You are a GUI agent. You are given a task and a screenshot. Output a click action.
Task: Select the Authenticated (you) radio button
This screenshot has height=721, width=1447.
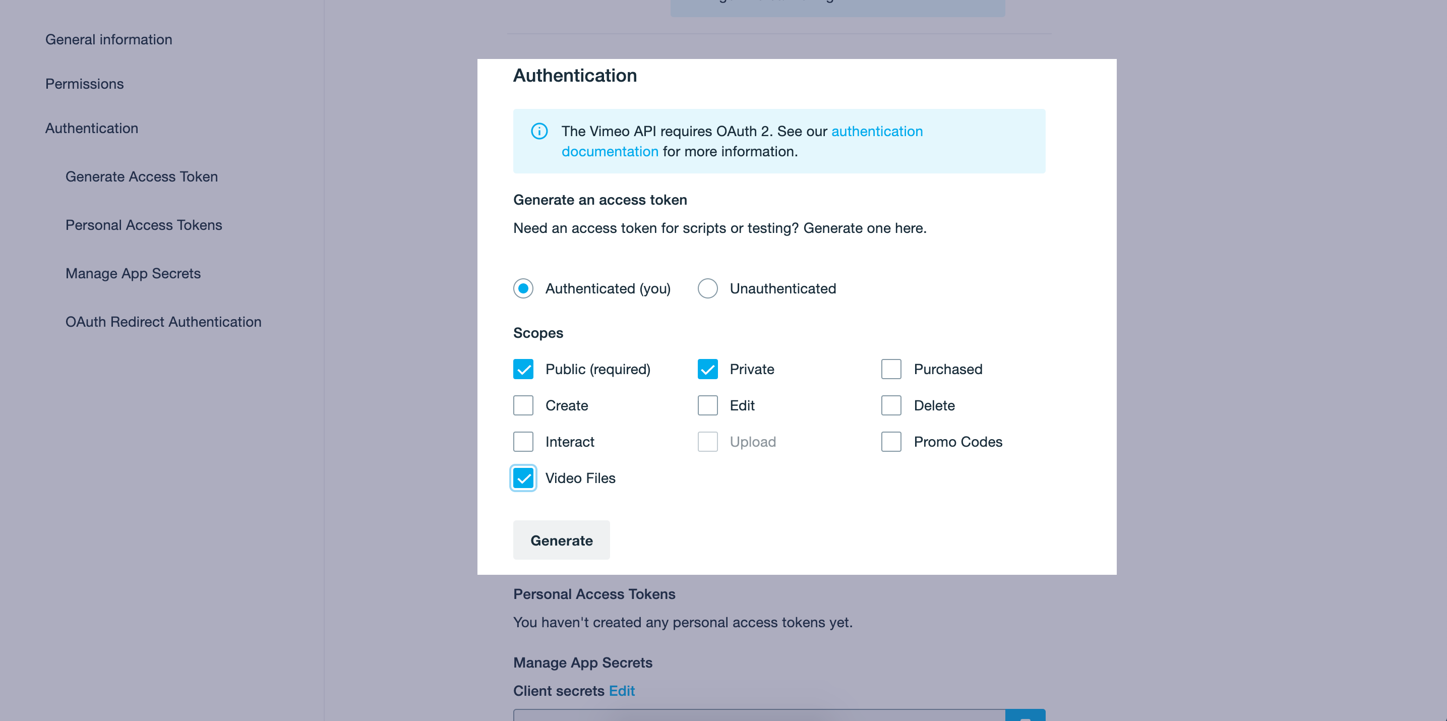(523, 288)
